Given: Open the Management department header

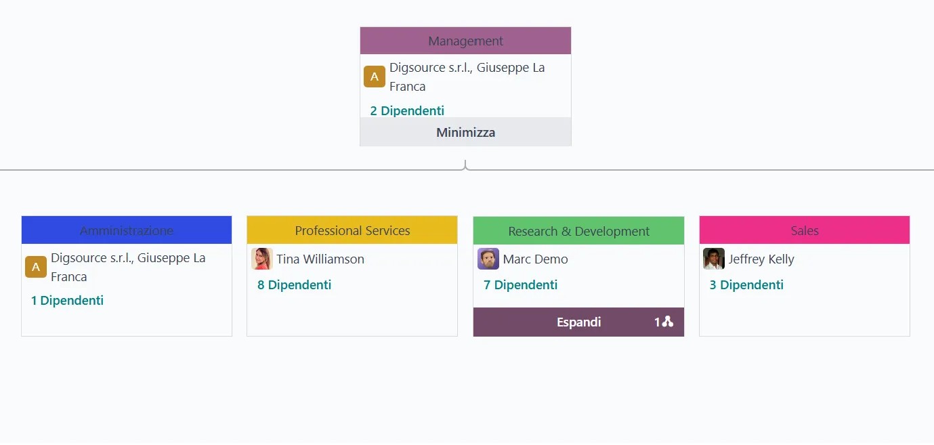Looking at the screenshot, I should click(x=465, y=41).
